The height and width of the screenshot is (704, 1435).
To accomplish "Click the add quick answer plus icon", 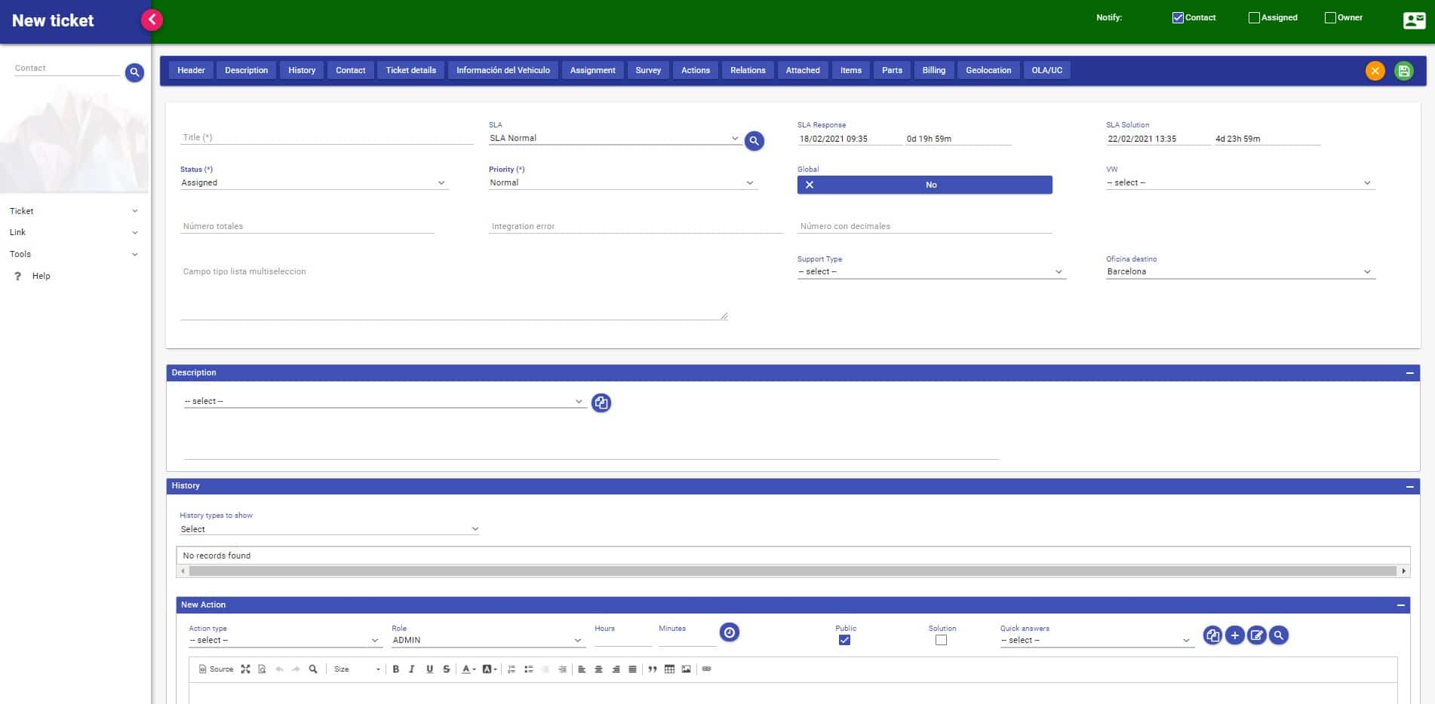I will point(1234,635).
